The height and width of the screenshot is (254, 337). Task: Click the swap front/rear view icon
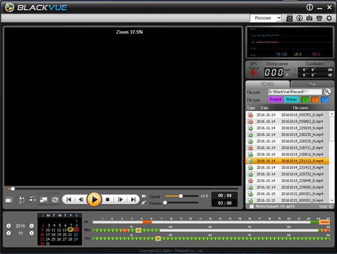coord(55,200)
